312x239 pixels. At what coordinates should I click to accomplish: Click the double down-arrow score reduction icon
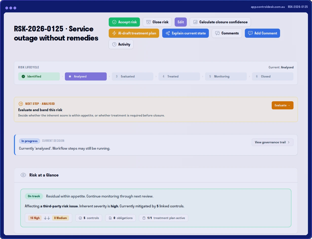pos(47,218)
